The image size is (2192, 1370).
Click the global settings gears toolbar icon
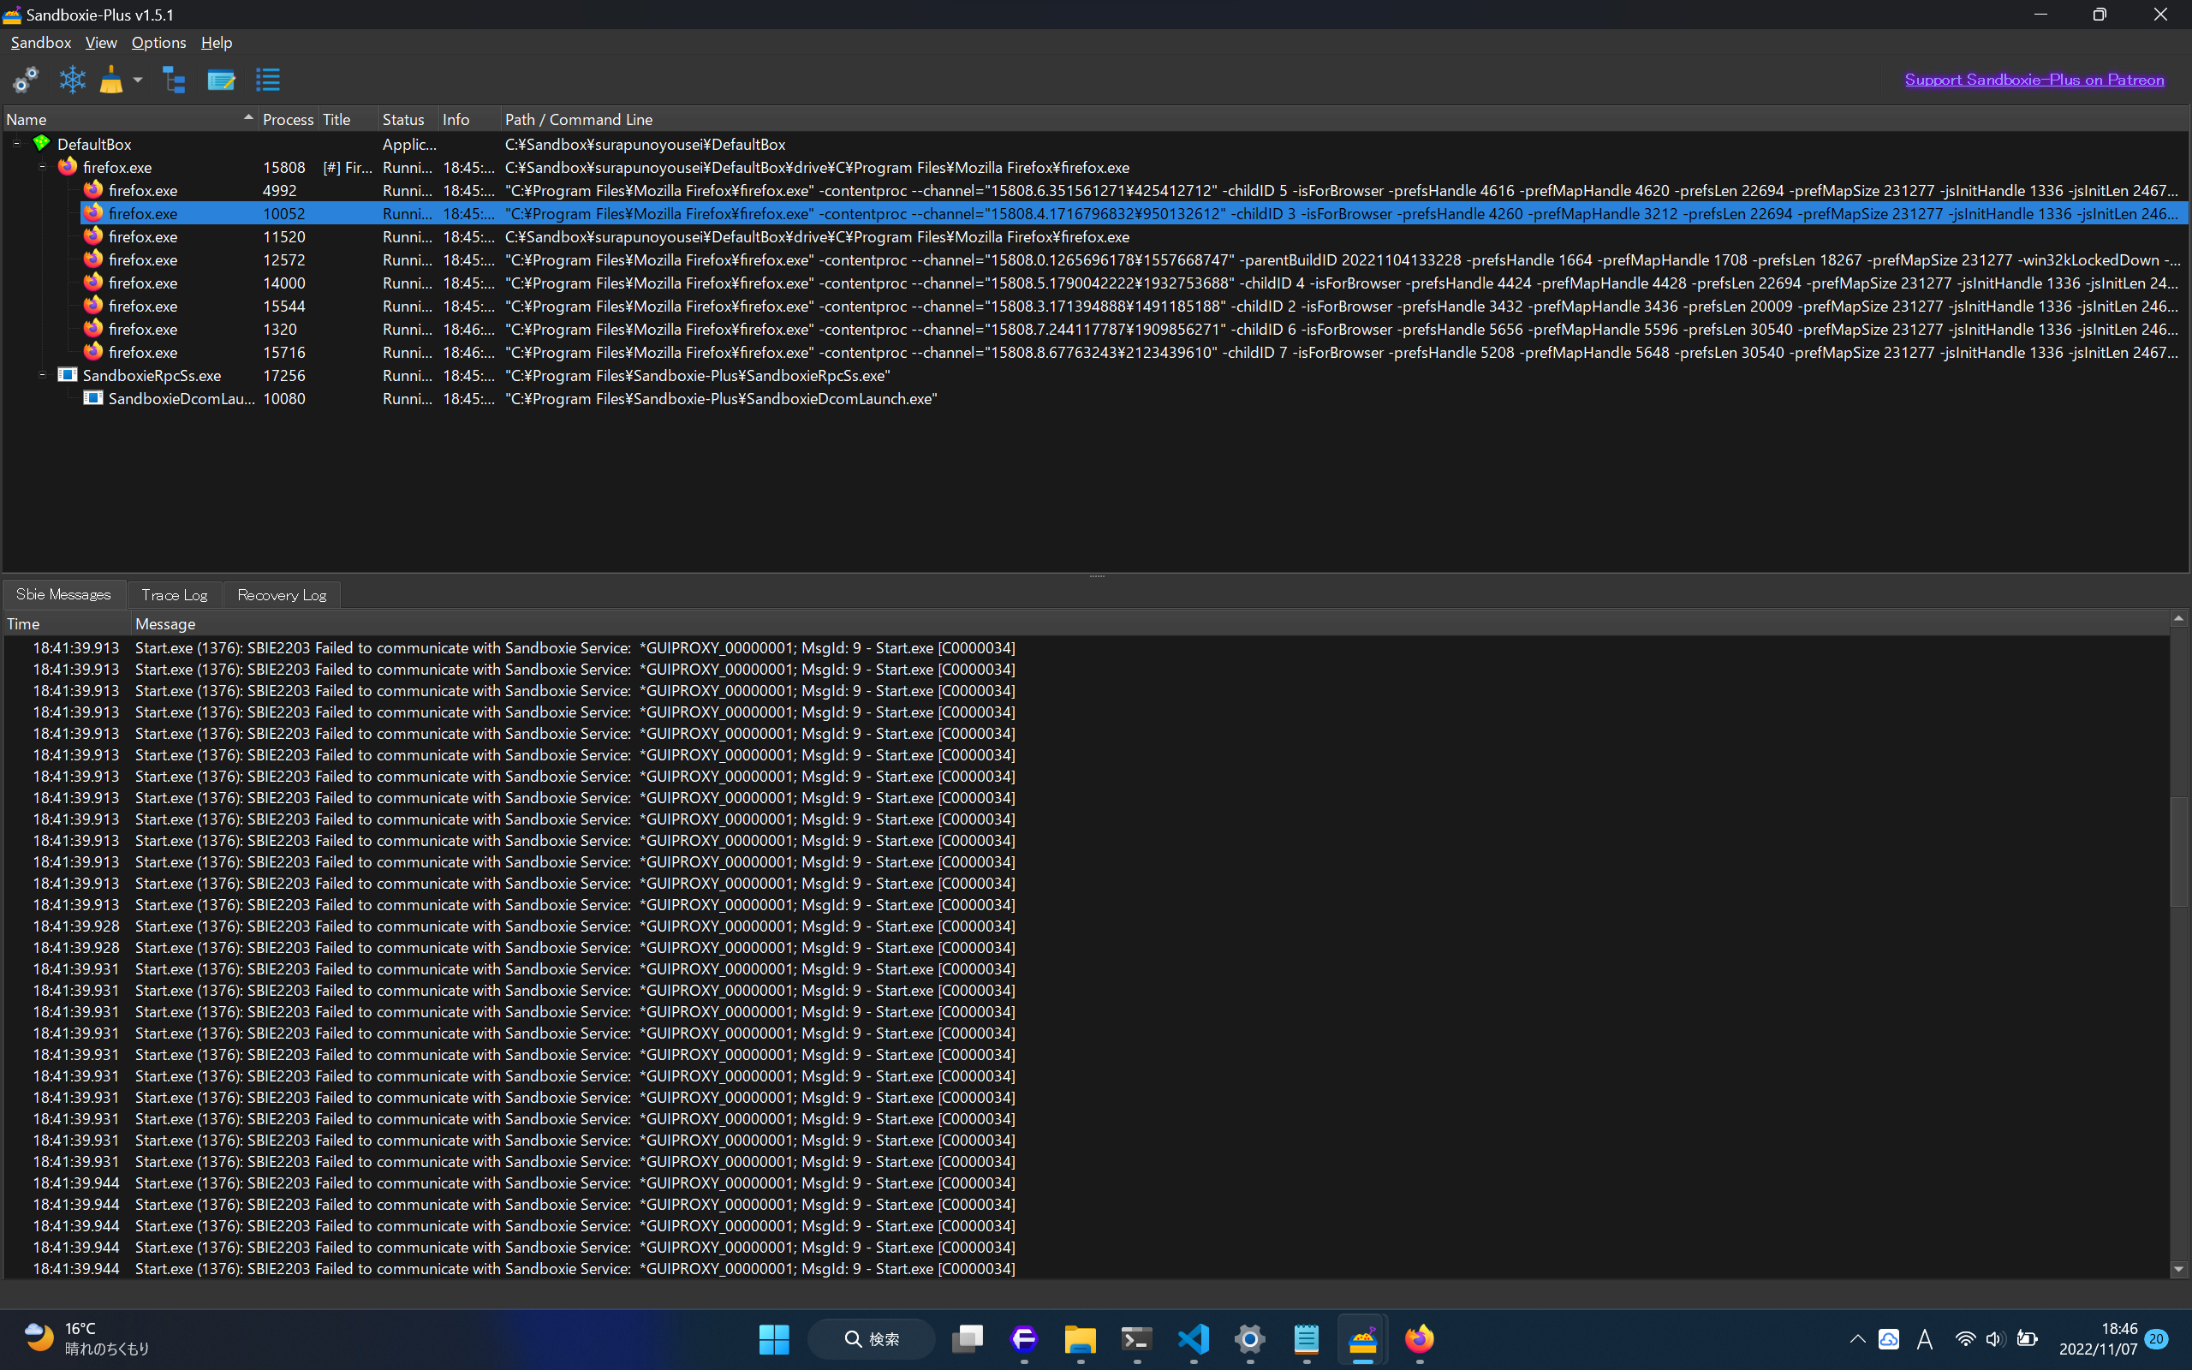coord(26,80)
